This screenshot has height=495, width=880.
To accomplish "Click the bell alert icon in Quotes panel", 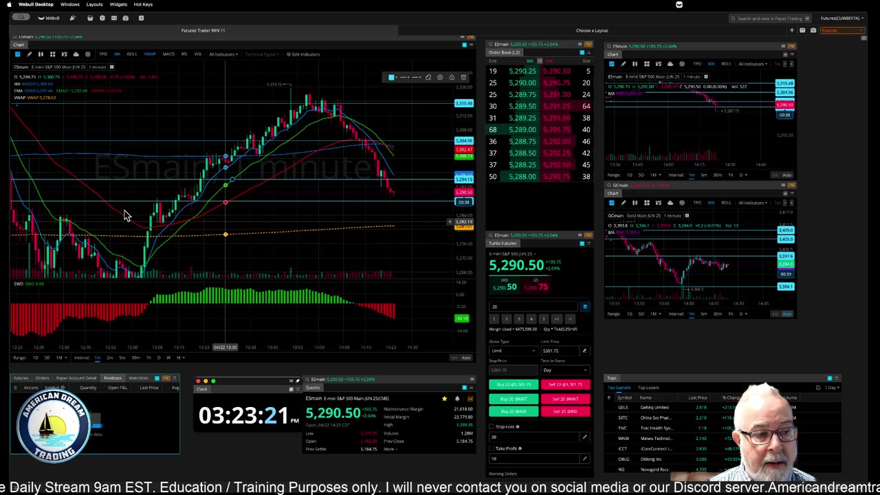I will 457,398.
